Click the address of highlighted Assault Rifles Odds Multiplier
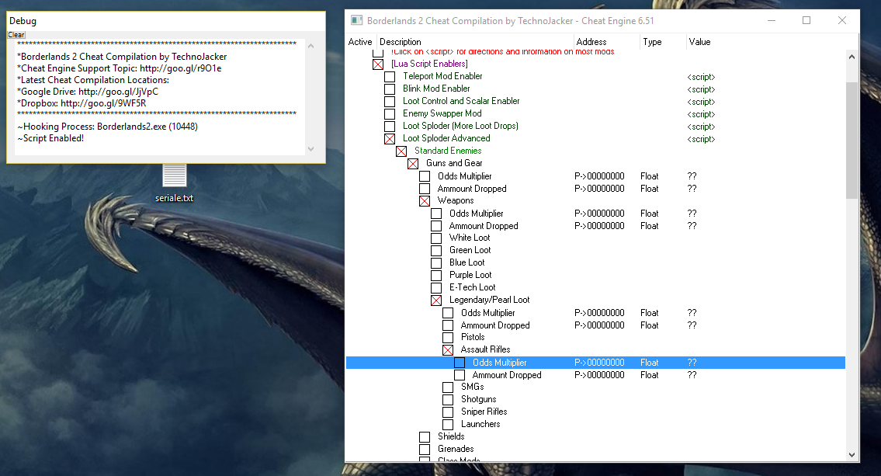The height and width of the screenshot is (476, 881). (x=599, y=363)
